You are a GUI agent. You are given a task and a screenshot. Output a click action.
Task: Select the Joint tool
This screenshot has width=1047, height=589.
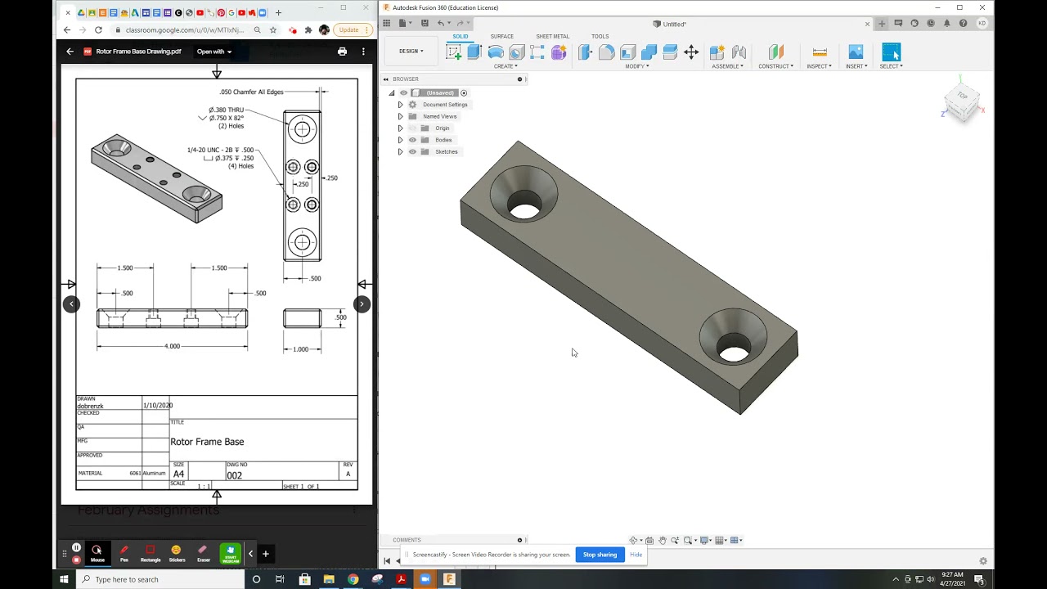739,52
